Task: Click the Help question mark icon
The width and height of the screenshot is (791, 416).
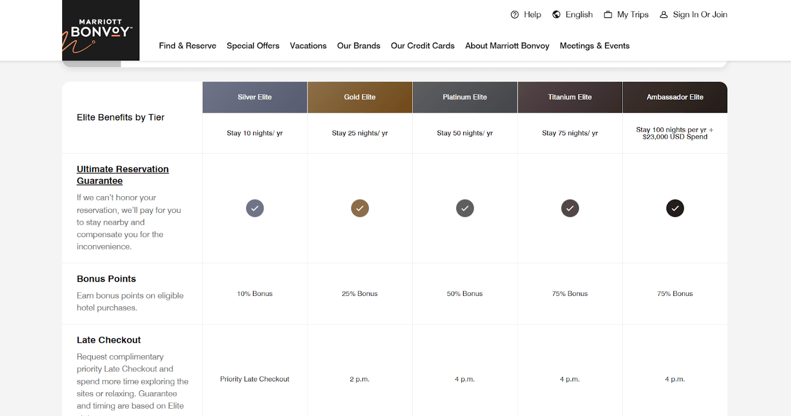Action: (x=515, y=15)
